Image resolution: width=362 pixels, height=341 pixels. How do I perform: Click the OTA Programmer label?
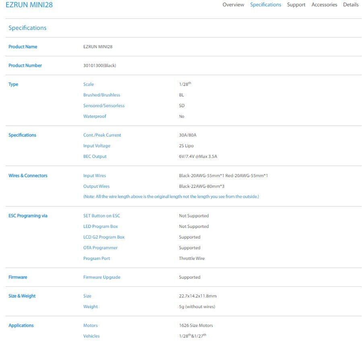pos(100,248)
